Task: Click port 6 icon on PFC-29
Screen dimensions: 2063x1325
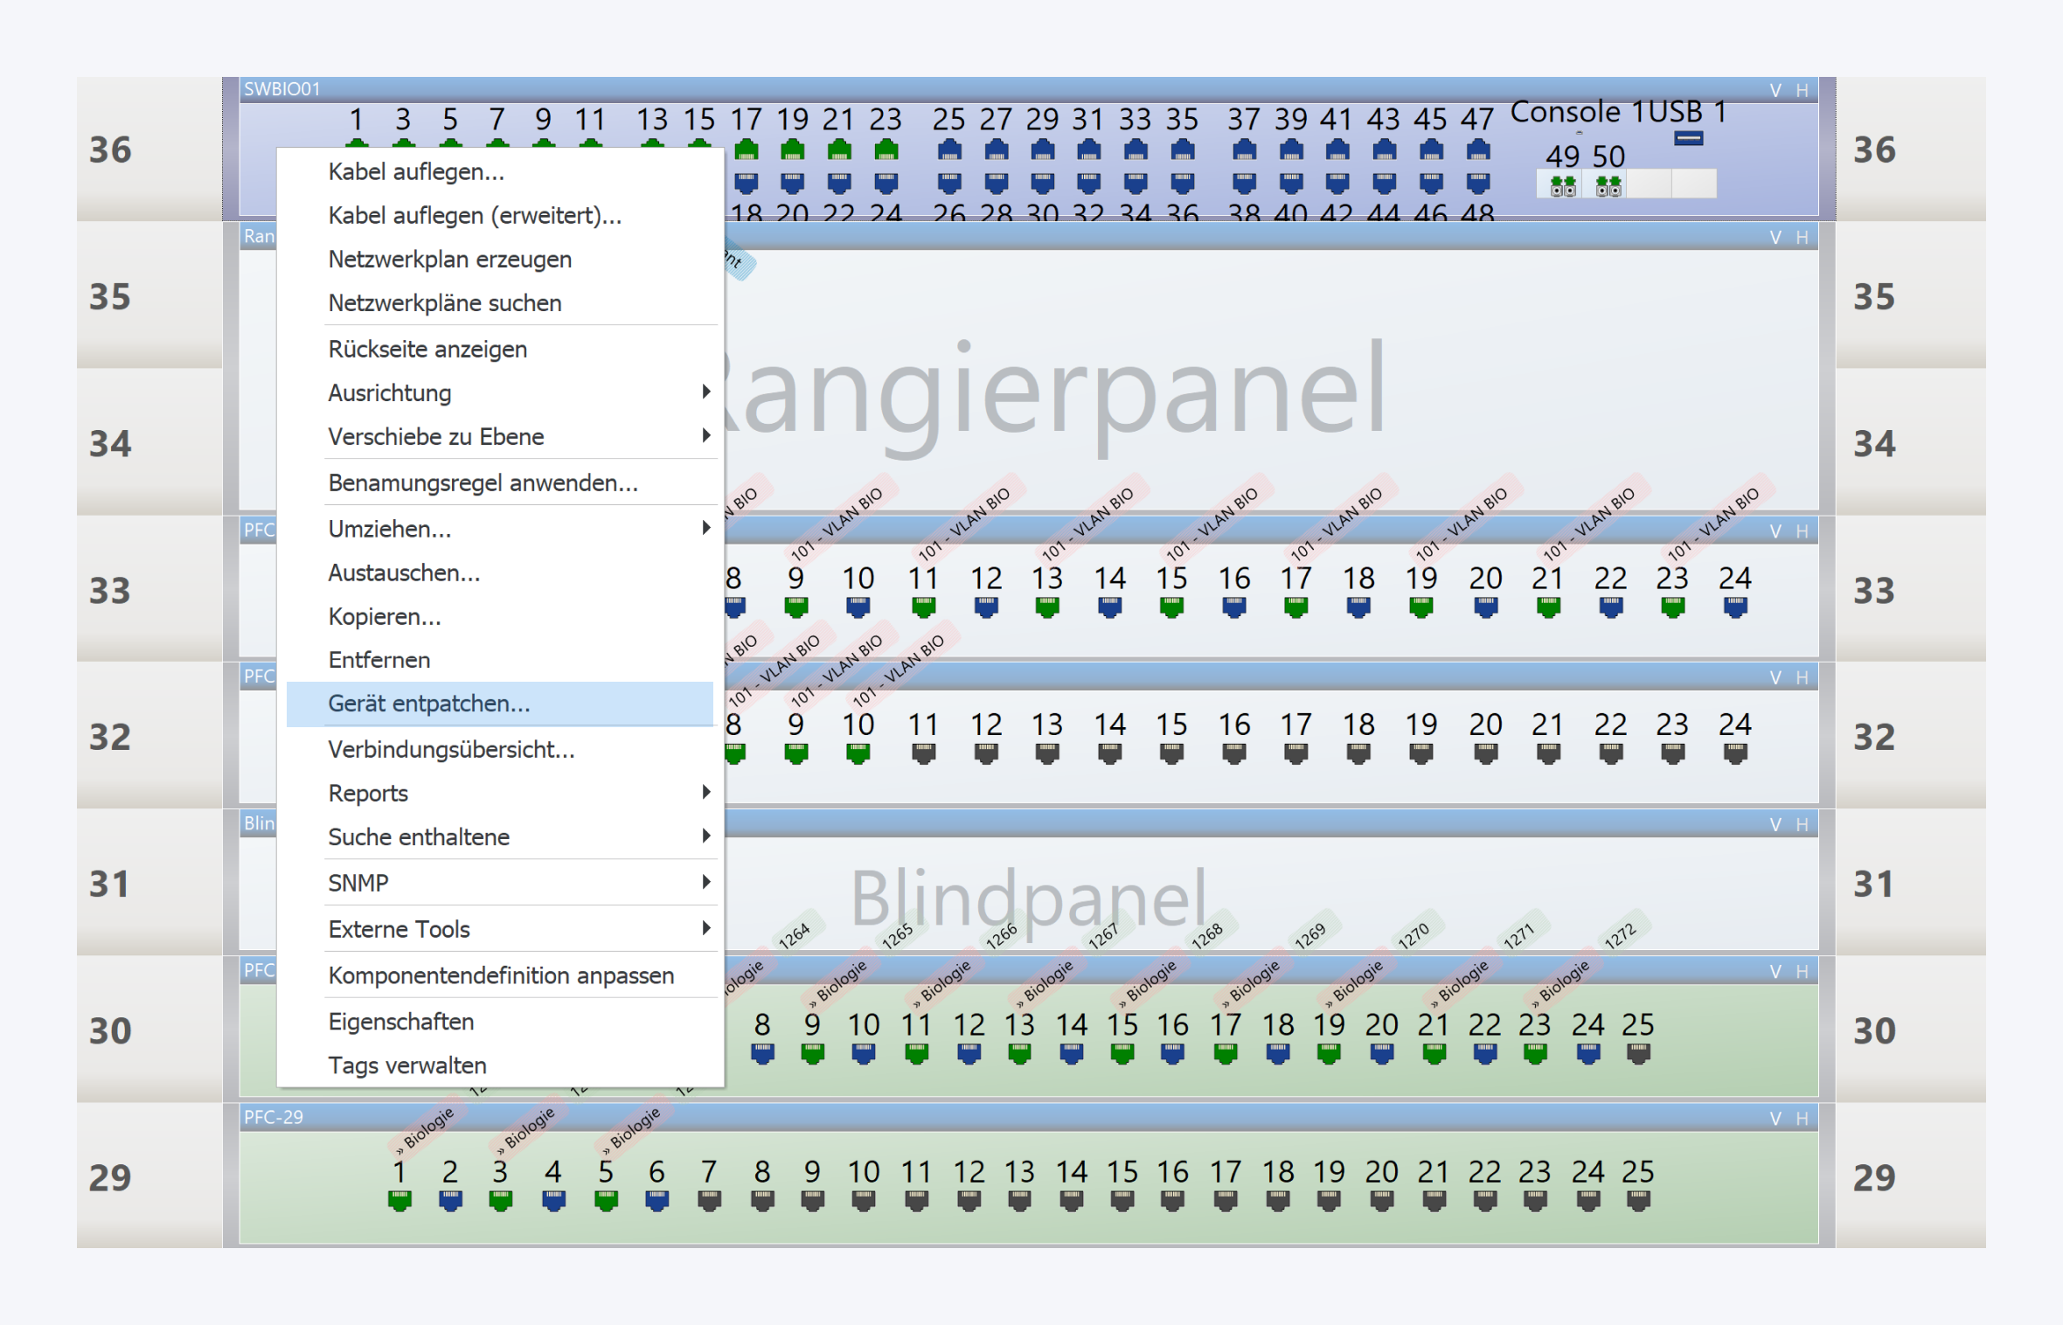Action: [x=656, y=1201]
